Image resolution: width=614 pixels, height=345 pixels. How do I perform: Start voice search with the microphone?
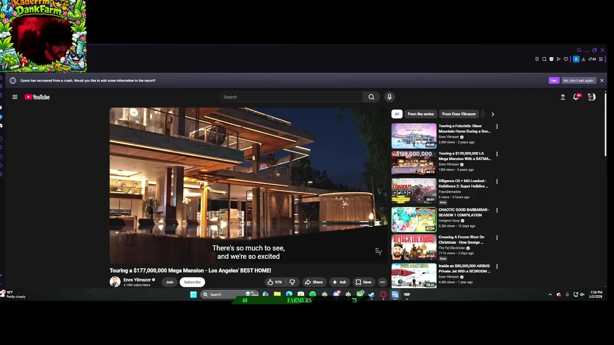tap(390, 97)
